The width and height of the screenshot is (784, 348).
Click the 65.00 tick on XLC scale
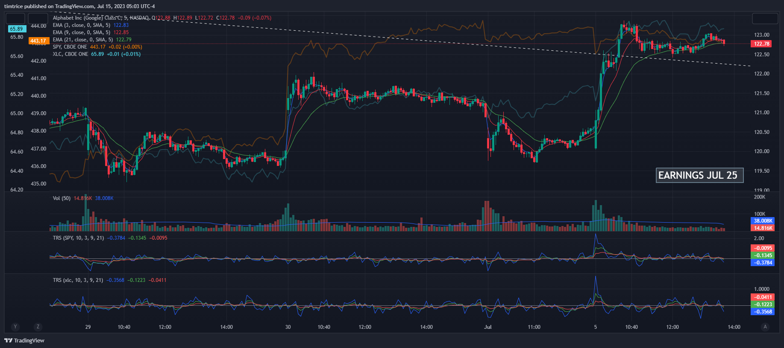click(x=17, y=113)
